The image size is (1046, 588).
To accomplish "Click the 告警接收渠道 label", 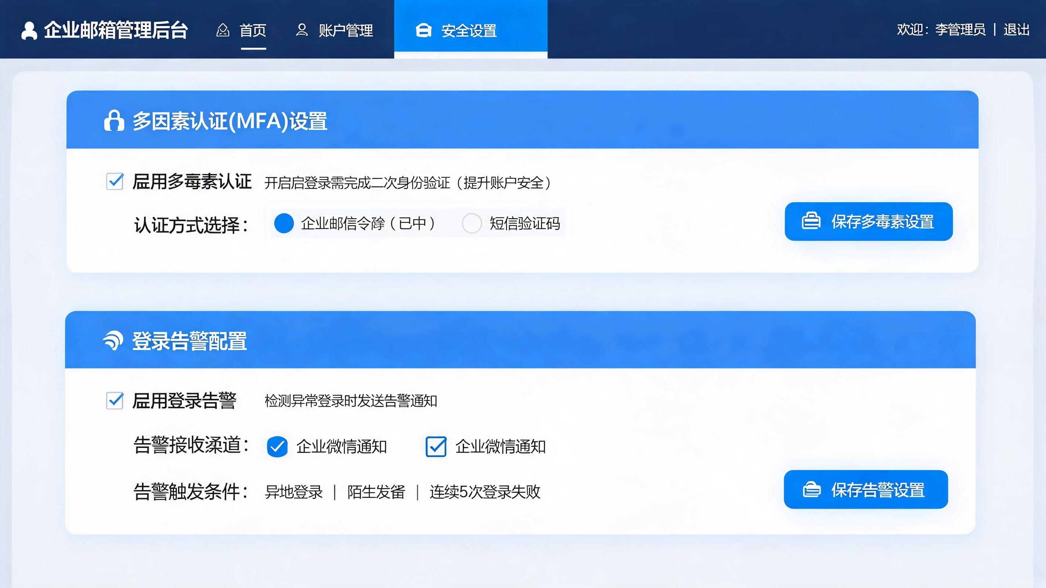I will pyautogui.click(x=191, y=445).
